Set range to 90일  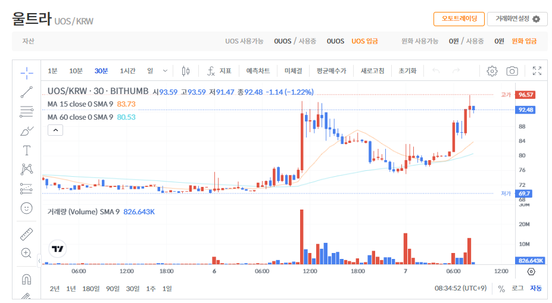113,289
